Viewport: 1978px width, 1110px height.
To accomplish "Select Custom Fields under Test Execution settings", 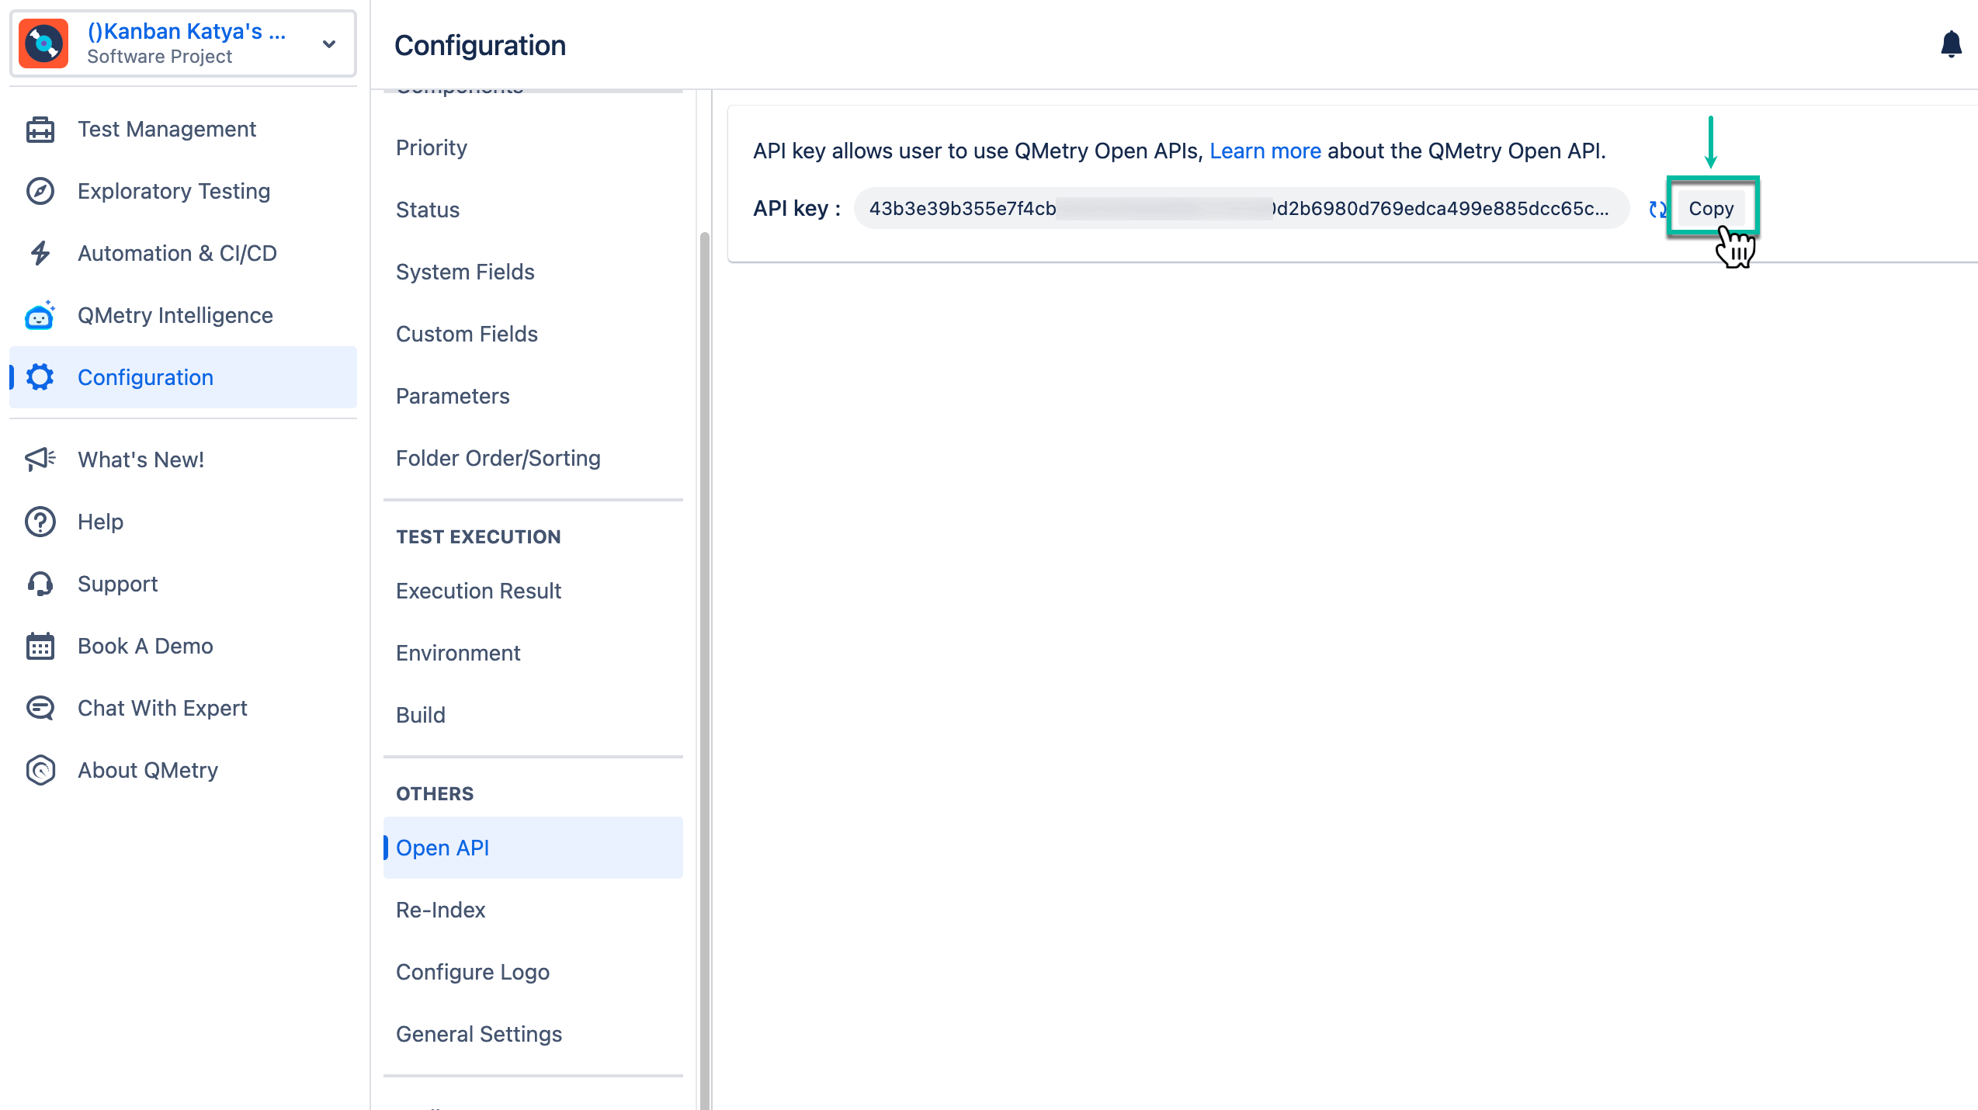I will click(x=467, y=334).
